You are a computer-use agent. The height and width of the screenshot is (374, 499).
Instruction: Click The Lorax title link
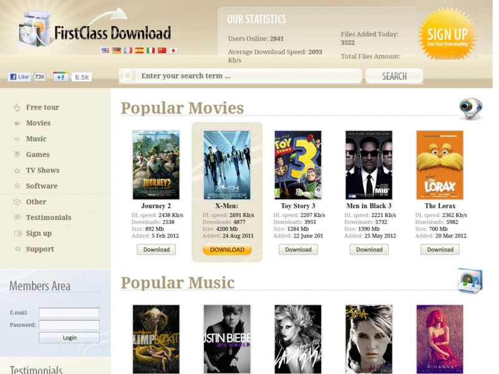click(x=440, y=206)
